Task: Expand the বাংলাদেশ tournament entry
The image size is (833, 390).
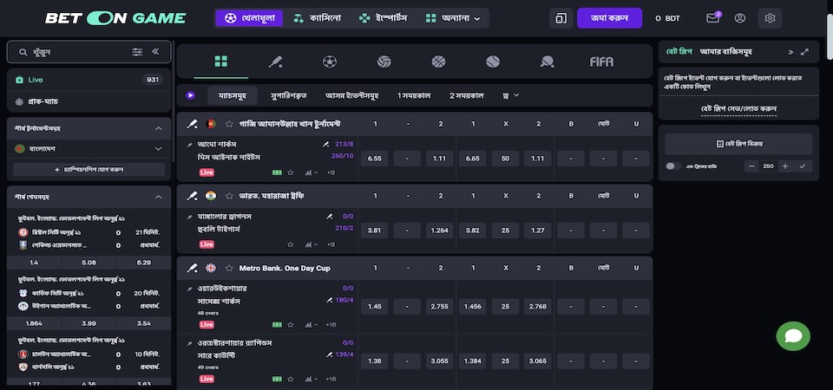Action: point(158,149)
